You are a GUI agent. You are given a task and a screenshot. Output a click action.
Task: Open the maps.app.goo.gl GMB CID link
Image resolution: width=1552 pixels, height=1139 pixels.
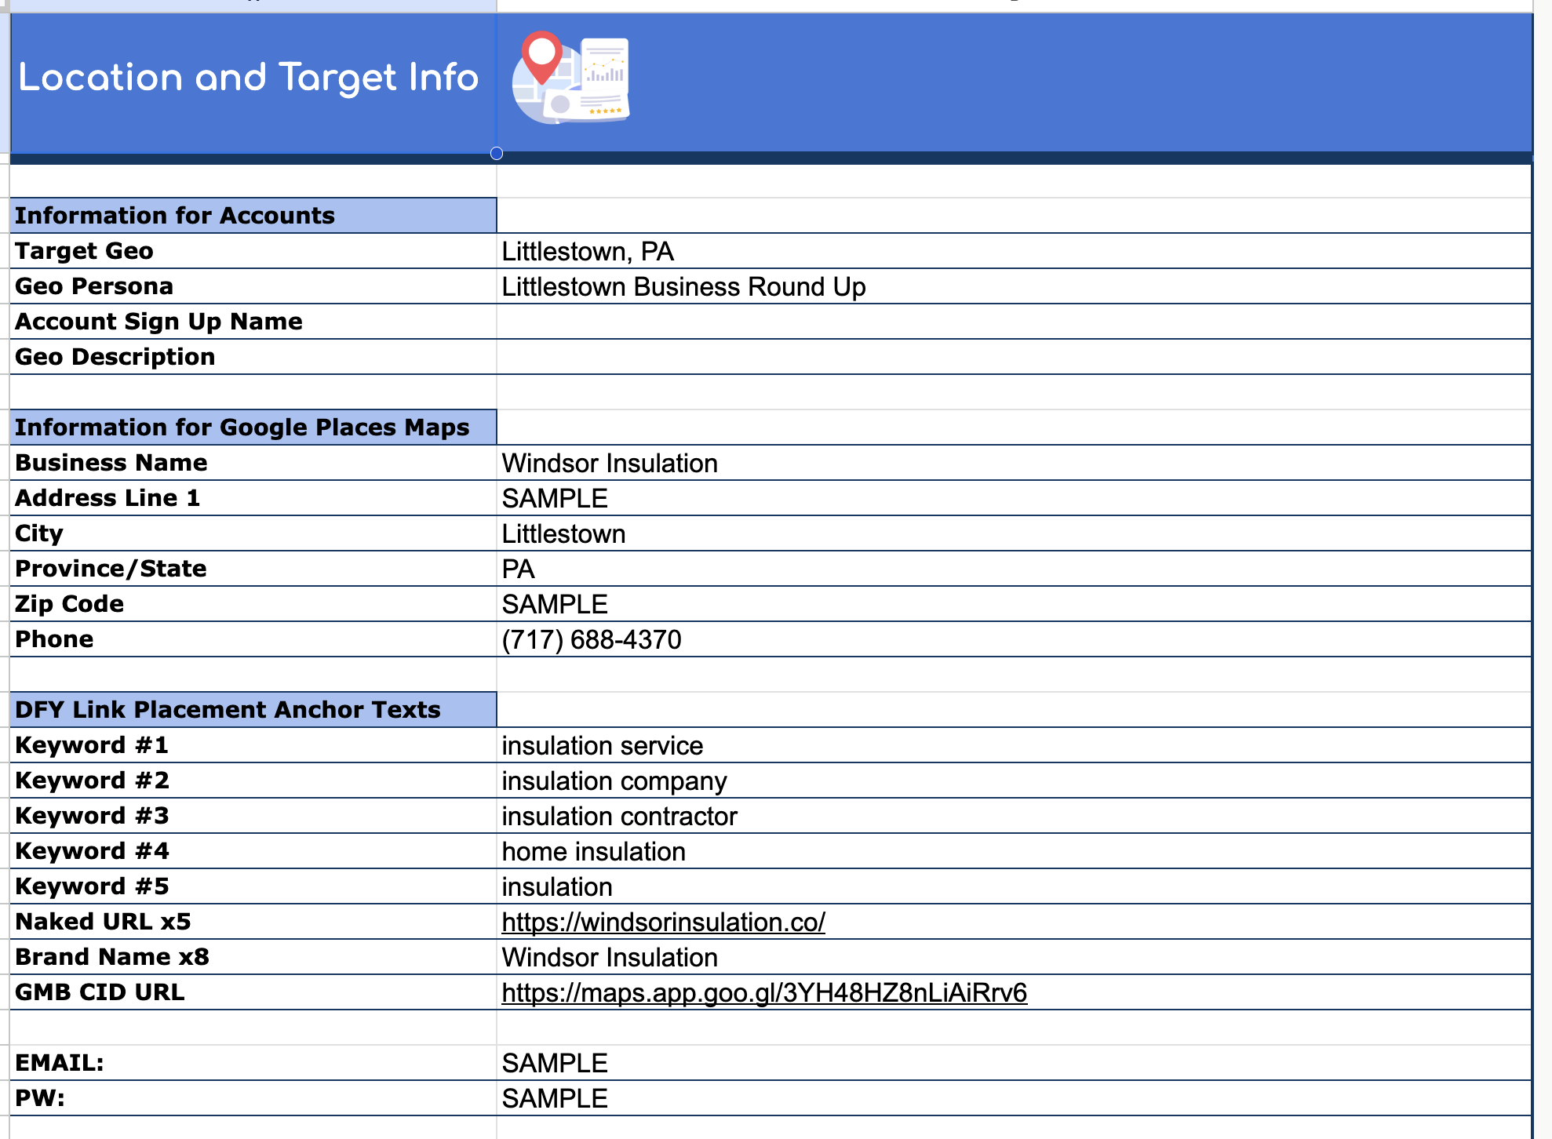pyautogui.click(x=763, y=993)
